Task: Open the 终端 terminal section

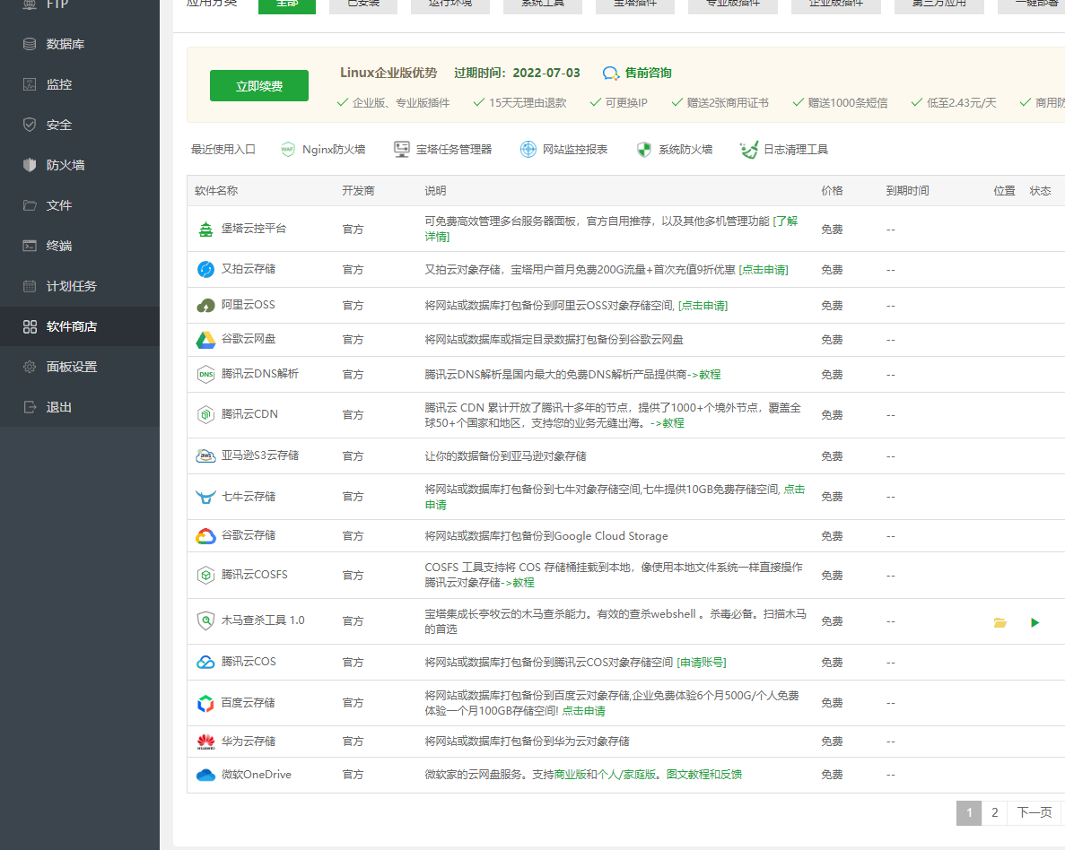Action: pos(80,246)
